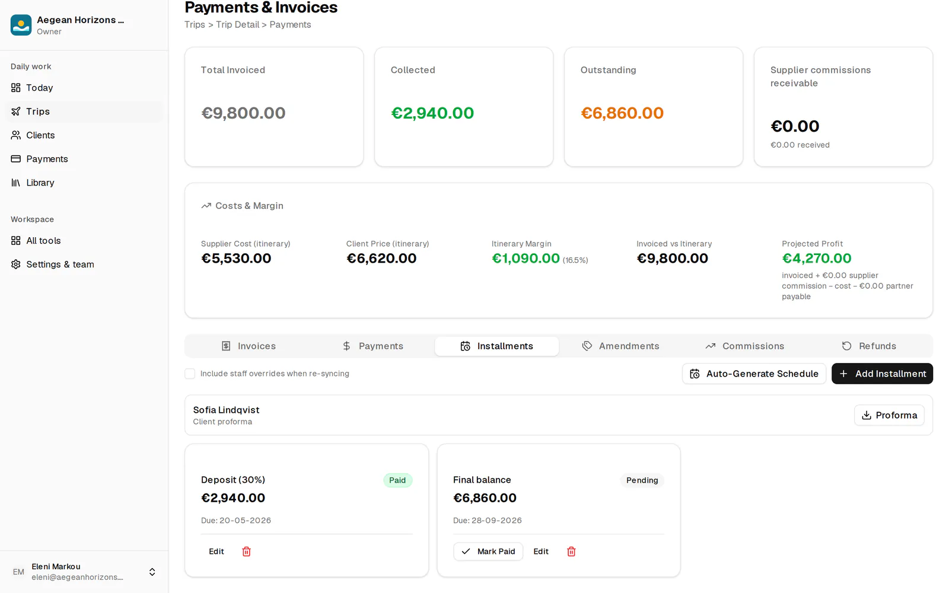Mark the Final balance as Paid
The height and width of the screenshot is (593, 949).
pyautogui.click(x=488, y=551)
